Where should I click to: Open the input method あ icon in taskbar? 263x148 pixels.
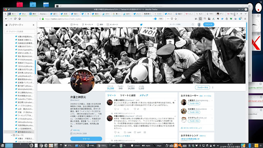point(176,146)
